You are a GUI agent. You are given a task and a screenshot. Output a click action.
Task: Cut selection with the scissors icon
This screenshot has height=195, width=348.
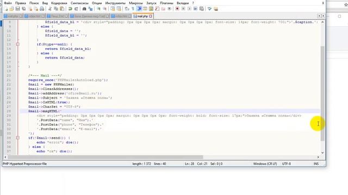(50, 9)
